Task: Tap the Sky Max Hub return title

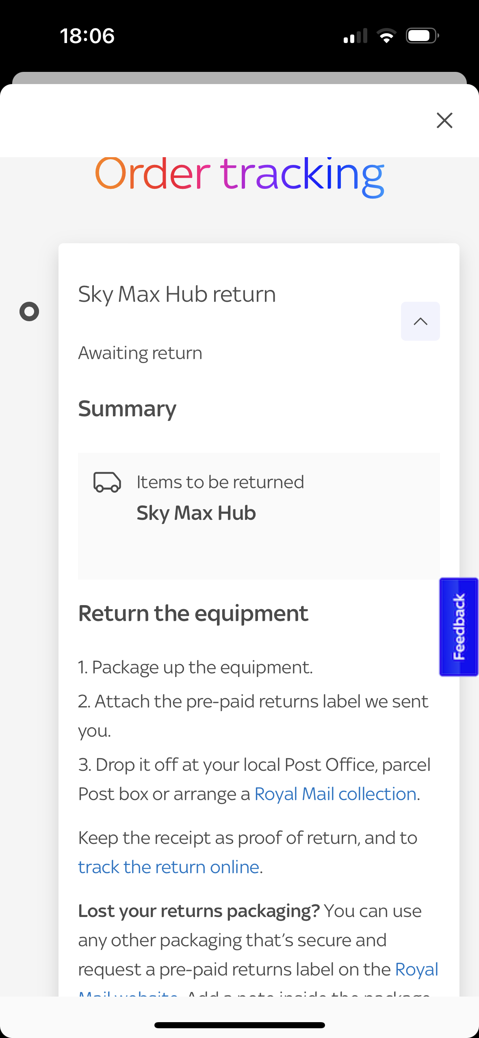Action: pyautogui.click(x=177, y=294)
